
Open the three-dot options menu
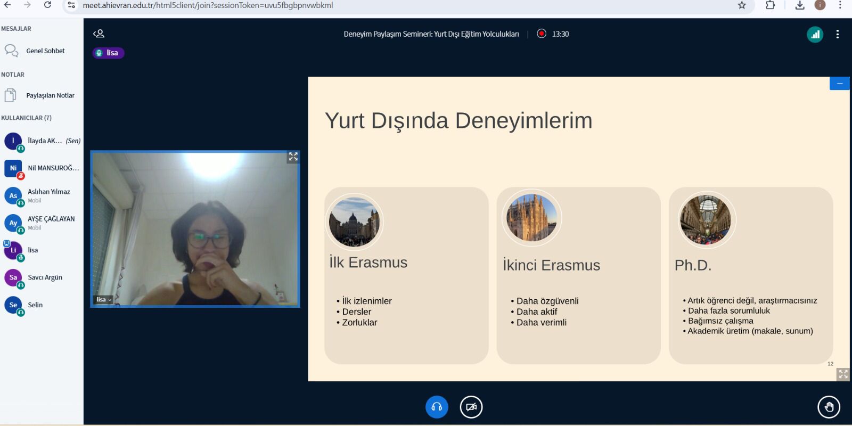click(838, 35)
